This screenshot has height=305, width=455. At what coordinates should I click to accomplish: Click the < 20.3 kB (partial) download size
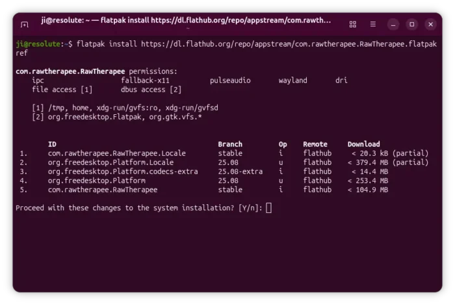point(390,153)
